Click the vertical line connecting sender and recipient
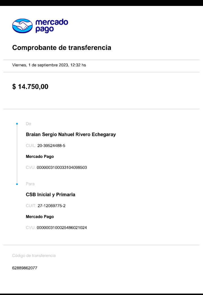This screenshot has width=203, height=295. pos(17,154)
